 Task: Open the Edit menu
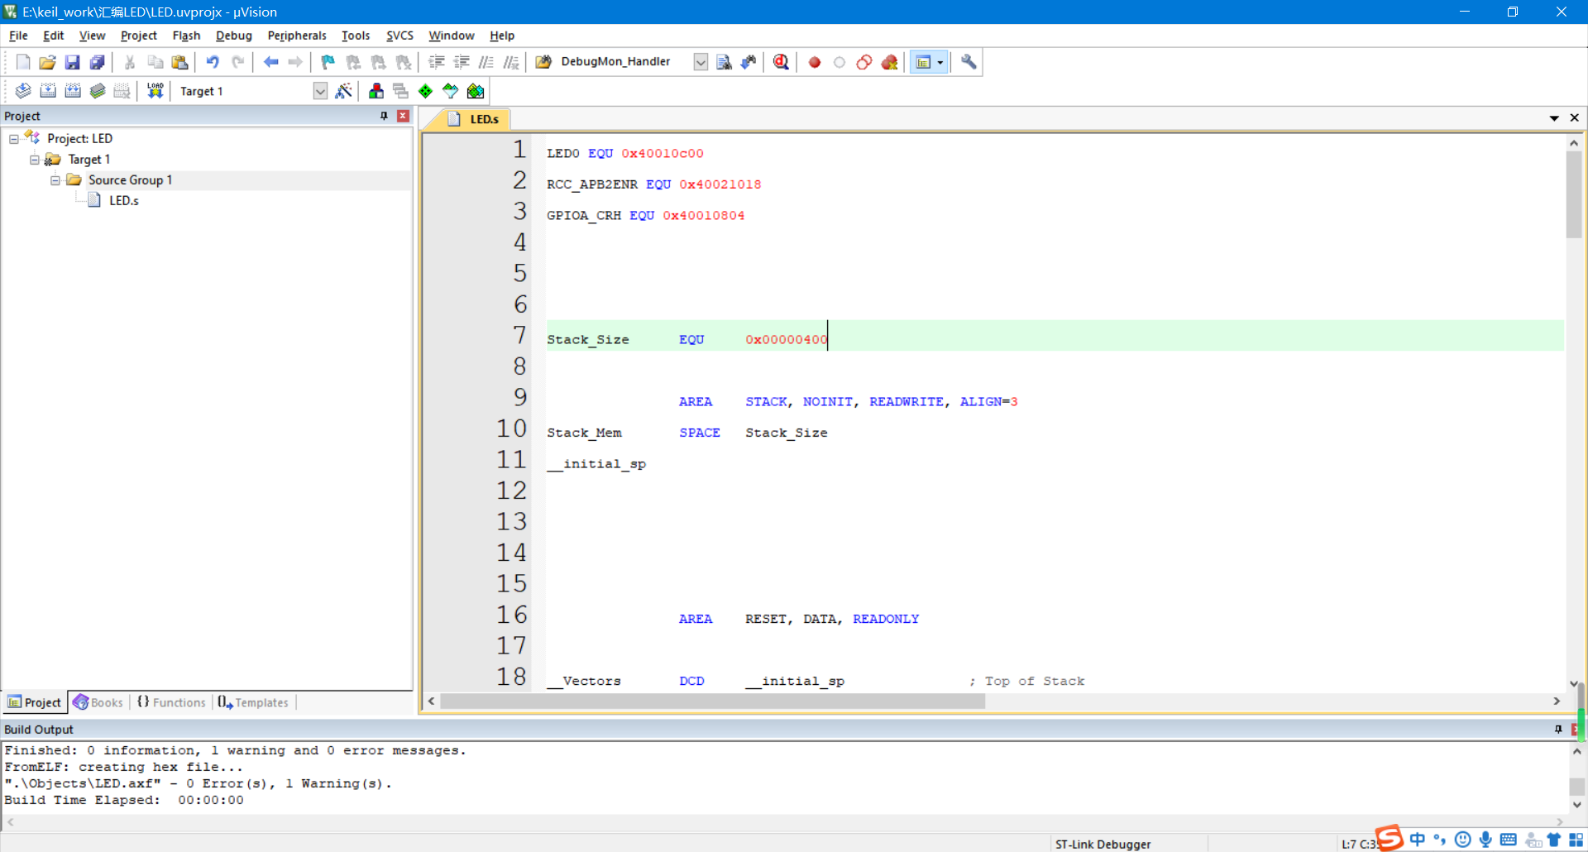pyautogui.click(x=54, y=36)
